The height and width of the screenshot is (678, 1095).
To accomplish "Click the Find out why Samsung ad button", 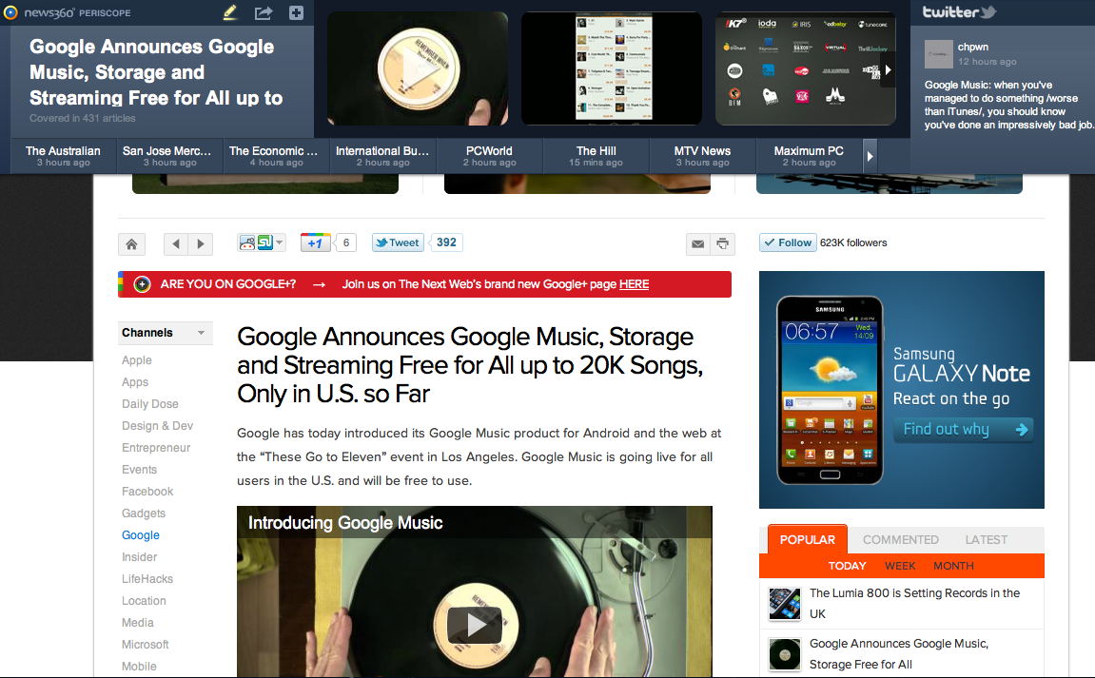I will click(x=964, y=430).
